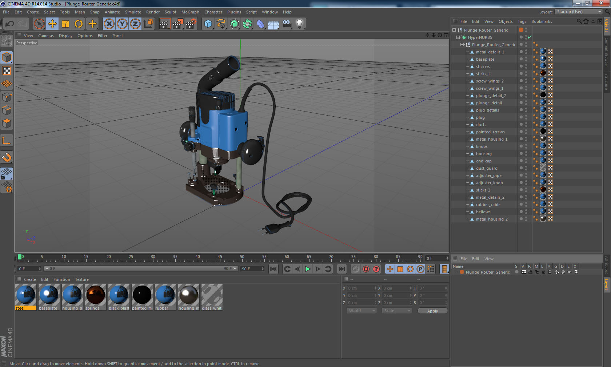Viewport: 611px width, 367px height.
Task: Toggle snapping magnet icon
Action: tap(7, 157)
